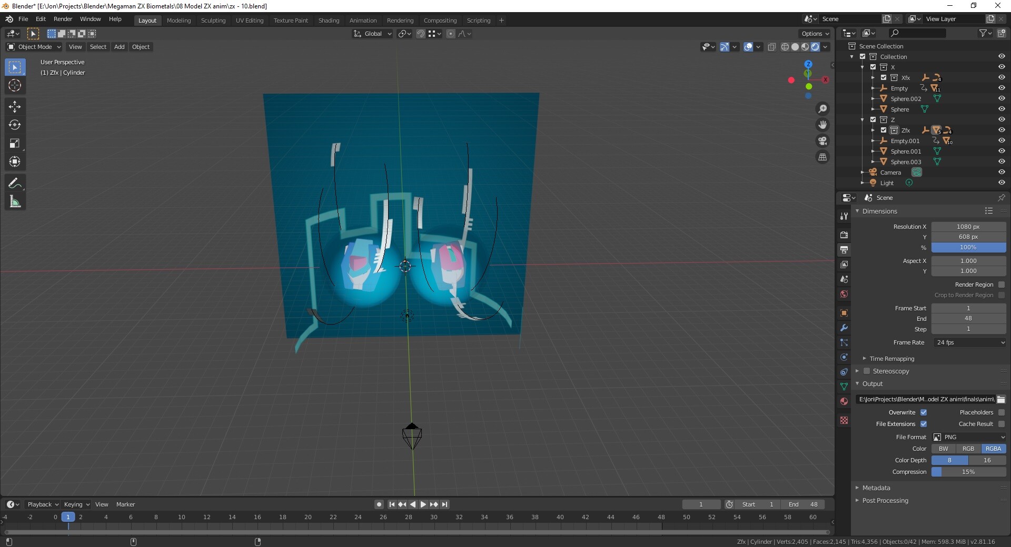This screenshot has width=1011, height=547.
Task: Open the Material properties tab
Action: coord(844,401)
